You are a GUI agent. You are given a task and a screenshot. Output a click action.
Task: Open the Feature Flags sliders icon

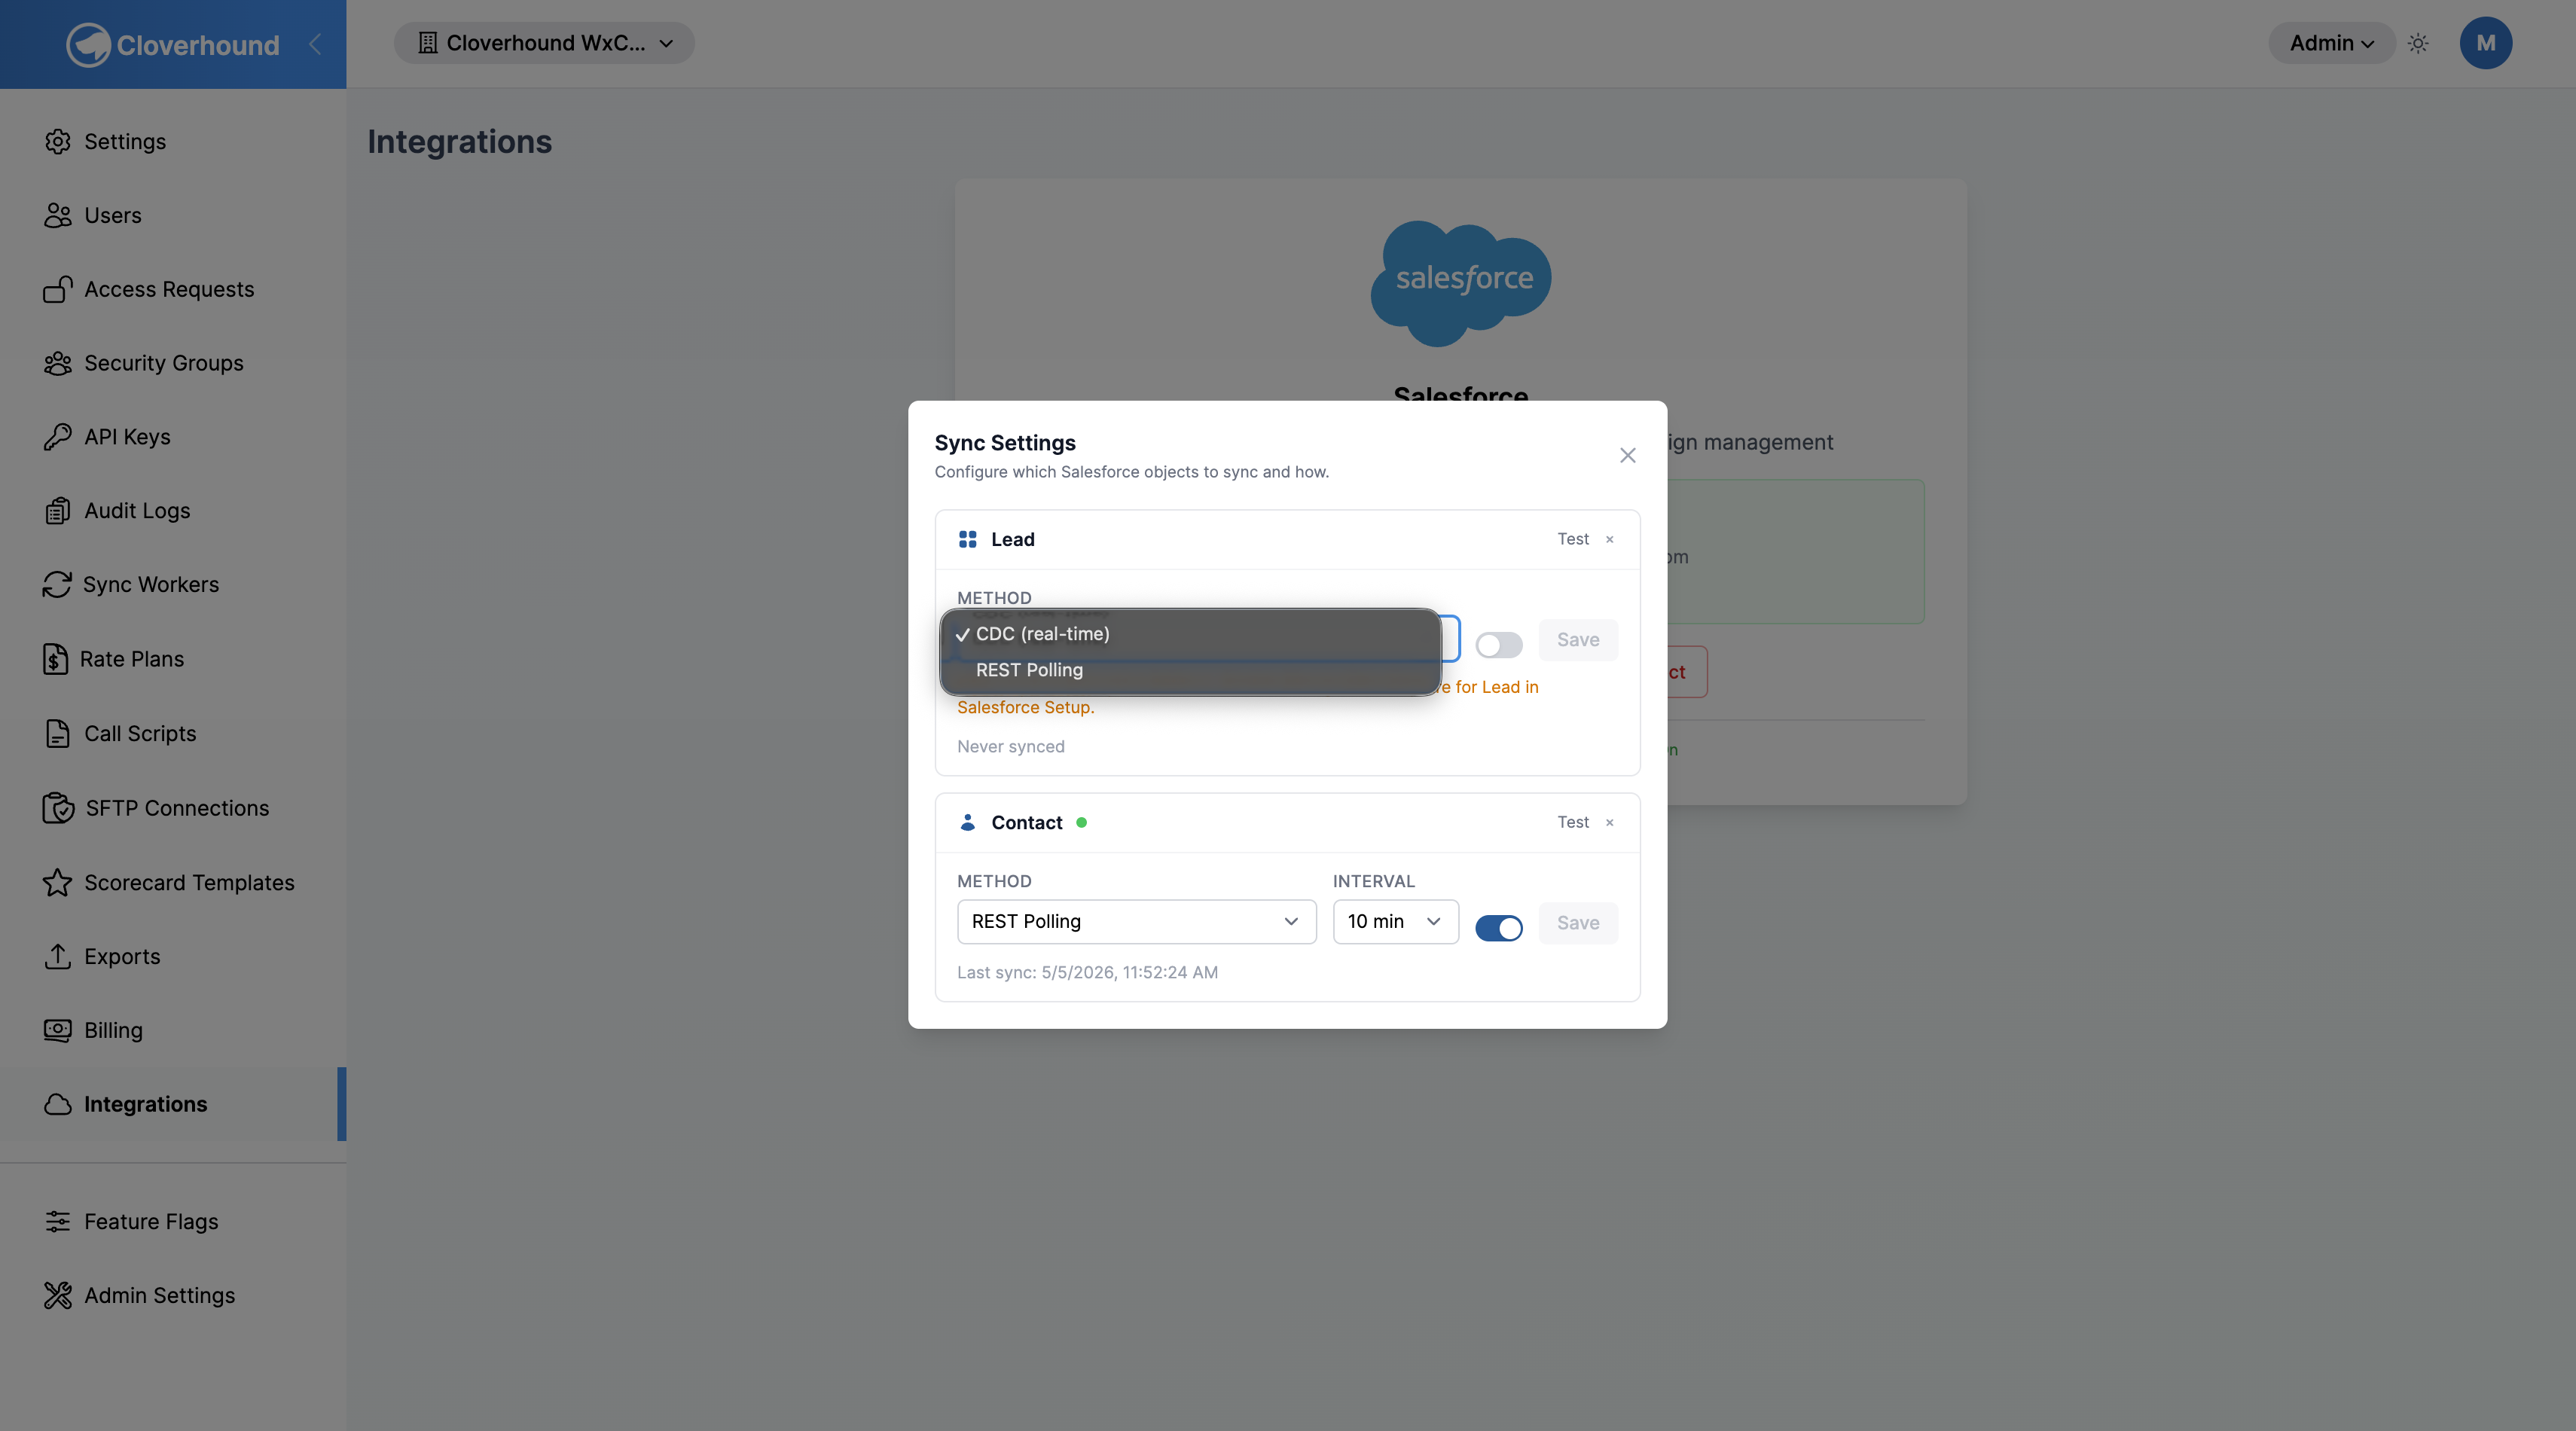coord(58,1221)
